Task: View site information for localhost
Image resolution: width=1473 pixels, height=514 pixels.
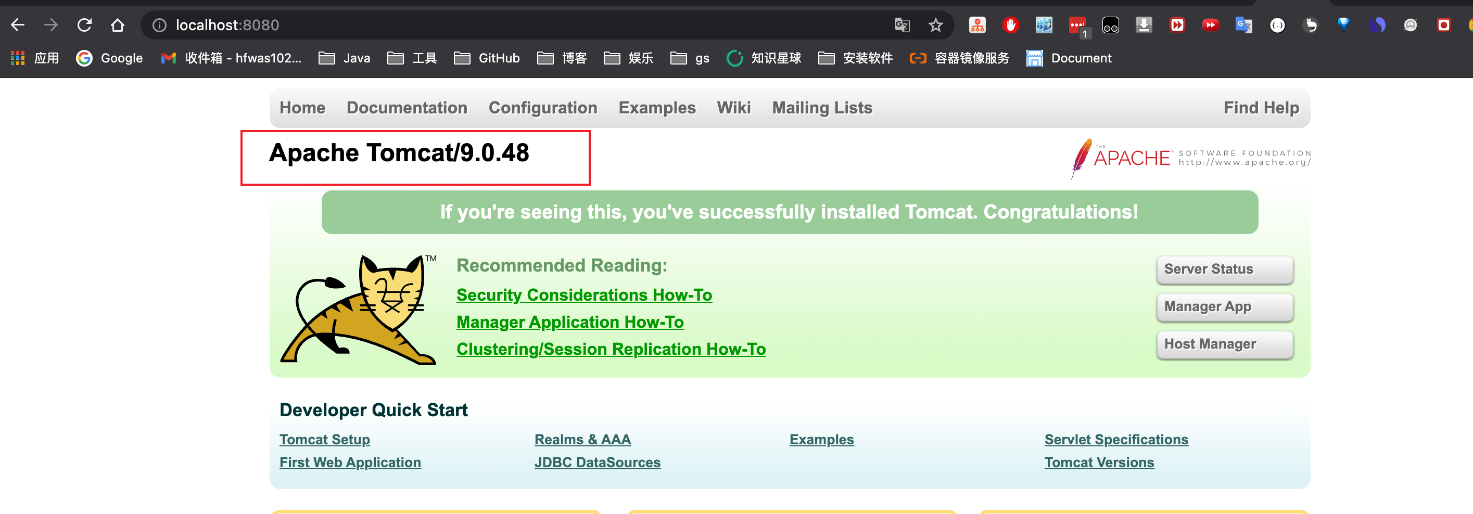Action: pyautogui.click(x=160, y=25)
